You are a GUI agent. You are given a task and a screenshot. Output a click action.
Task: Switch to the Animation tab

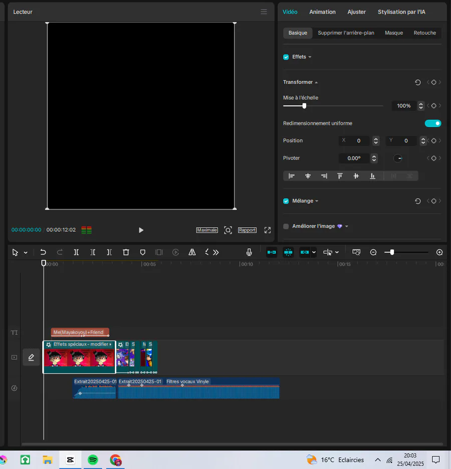(322, 12)
